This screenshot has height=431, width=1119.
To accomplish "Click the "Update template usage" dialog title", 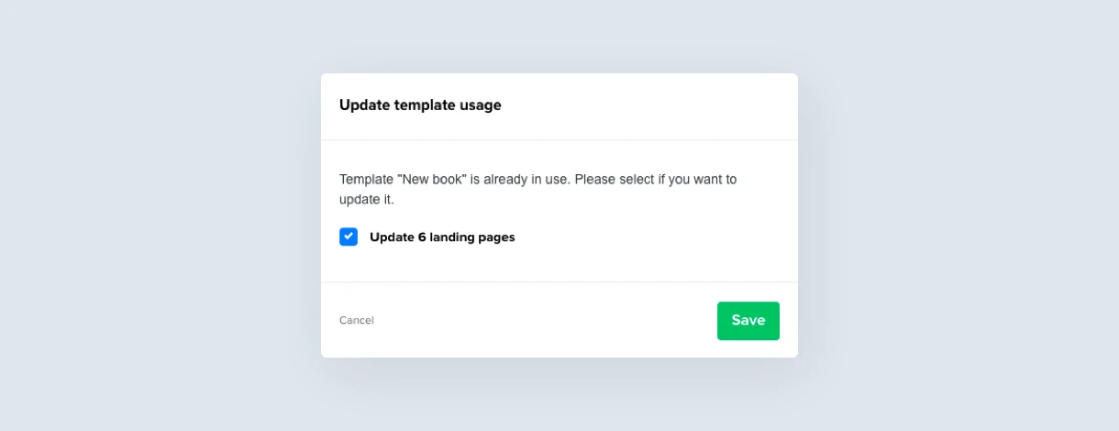I will 420,105.
